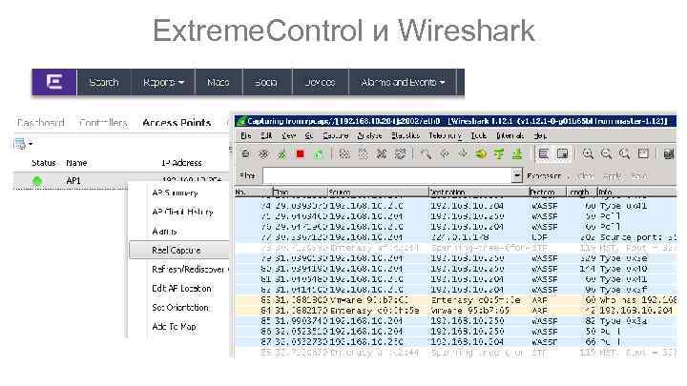
Task: Open Wireshark Edit menu
Action: pos(266,135)
